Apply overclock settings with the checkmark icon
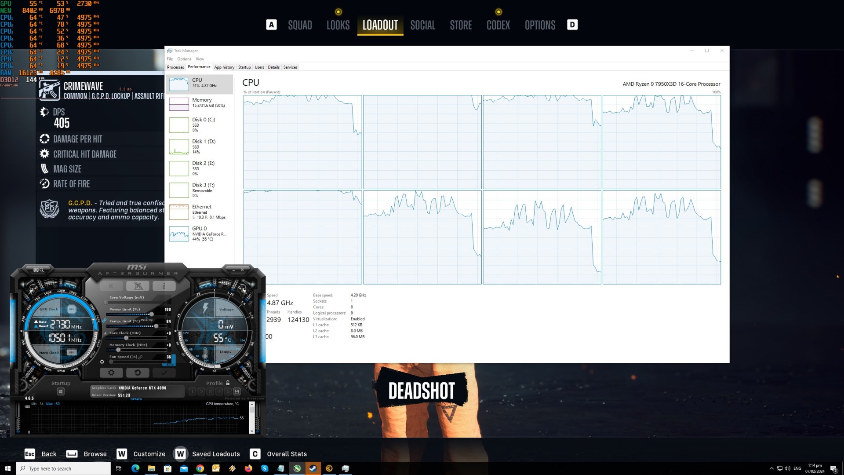This screenshot has width=844, height=475. pyautogui.click(x=164, y=373)
